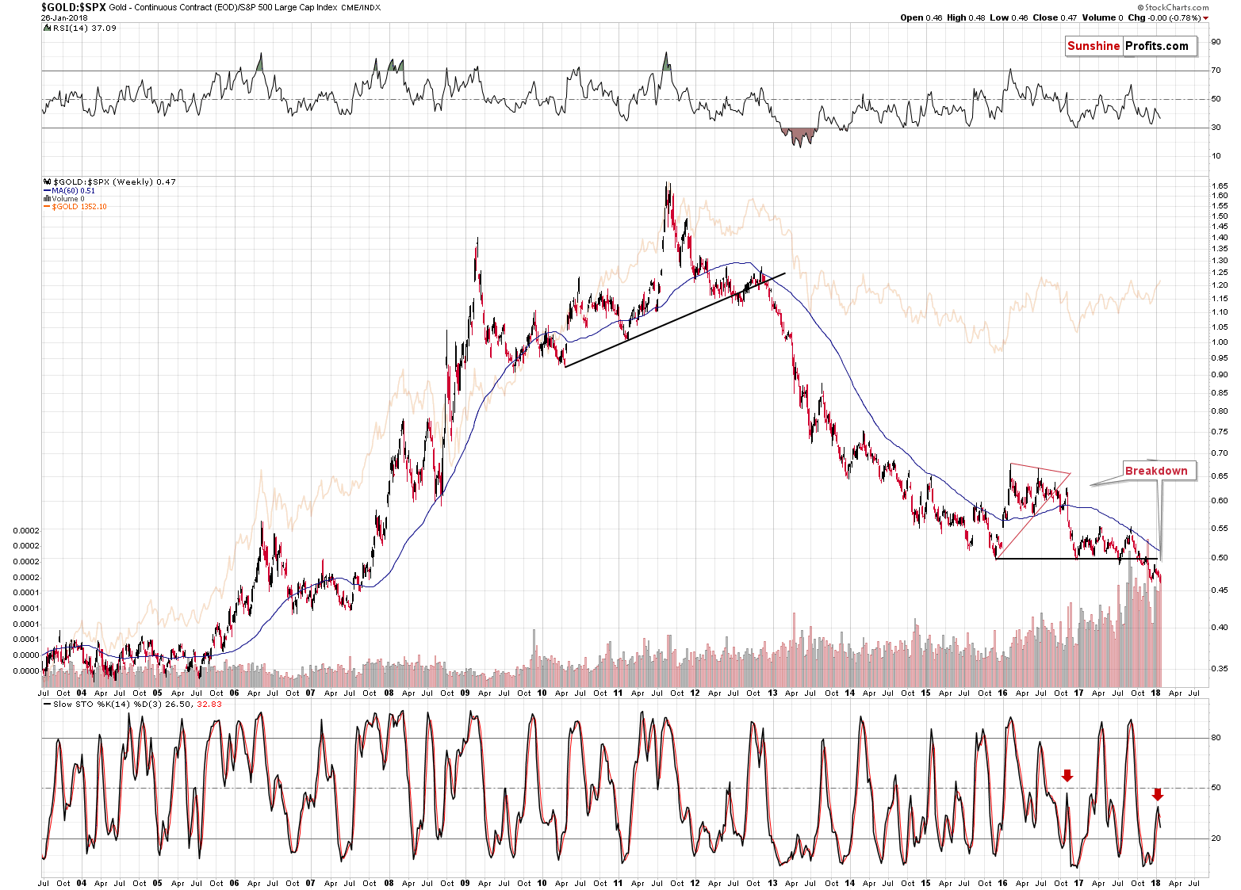Click the Chg -0.00 (-0.78%) value
The image size is (1241, 890).
point(1164,18)
